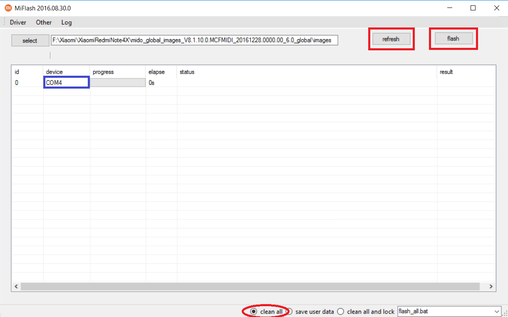Screen dimensions: 508x317
Task: Click the COM4 device cell
Action: tap(67, 83)
